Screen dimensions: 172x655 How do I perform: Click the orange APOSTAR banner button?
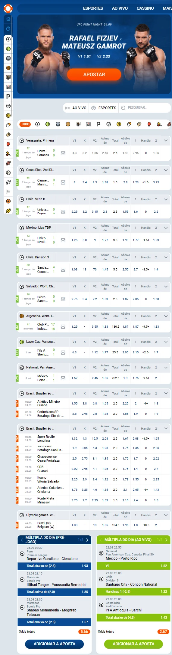[x=94, y=74]
